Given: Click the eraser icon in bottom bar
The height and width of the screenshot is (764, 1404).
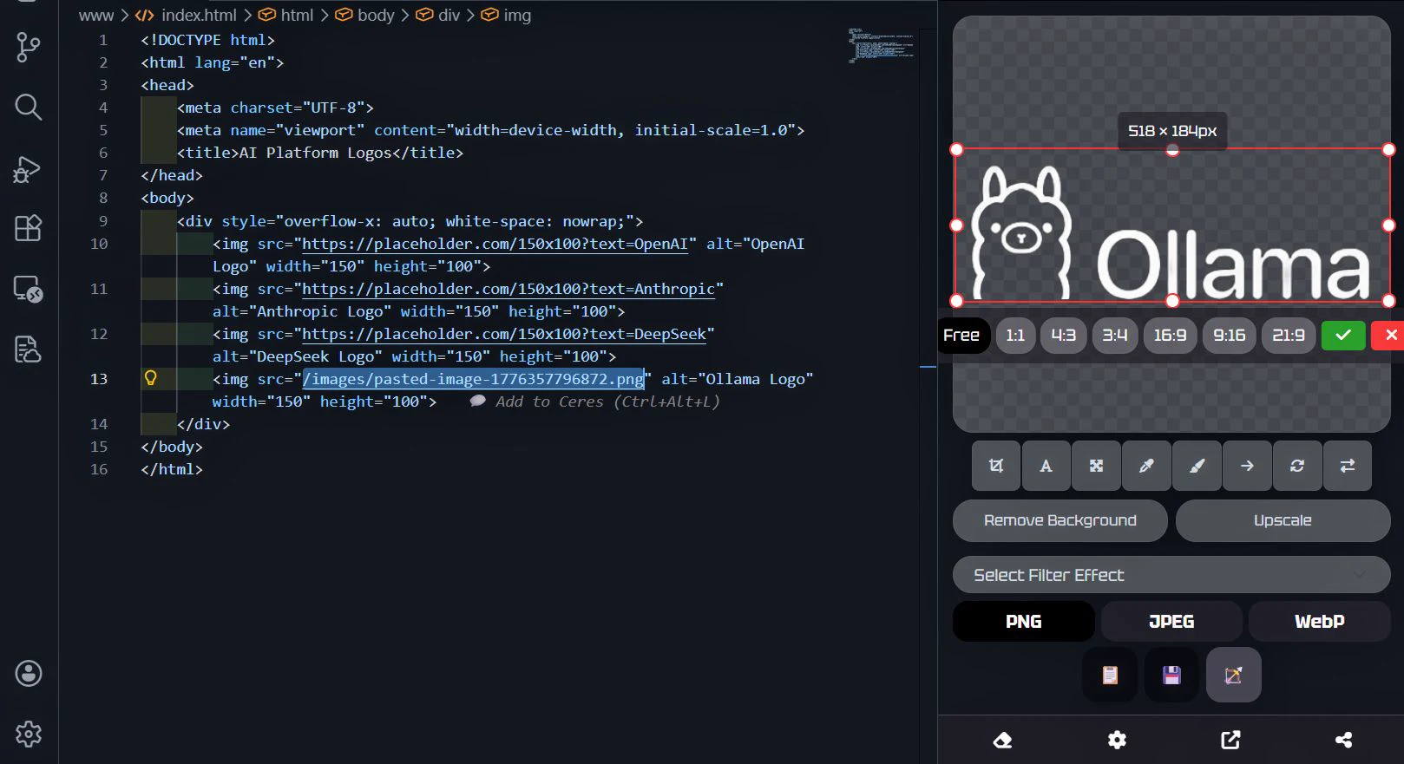Looking at the screenshot, I should [1002, 740].
